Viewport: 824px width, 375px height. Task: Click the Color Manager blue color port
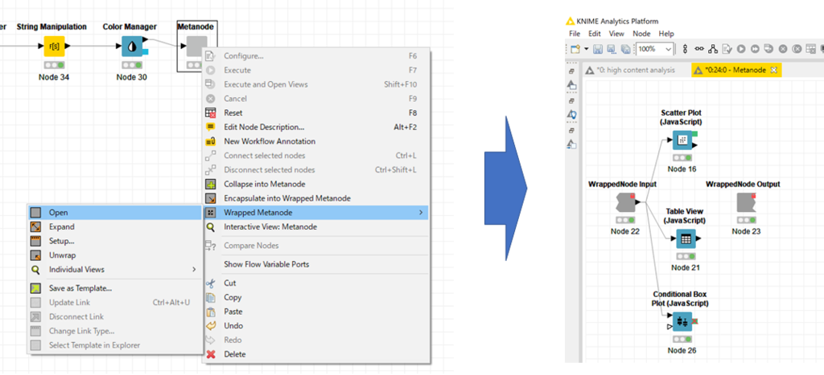146,52
